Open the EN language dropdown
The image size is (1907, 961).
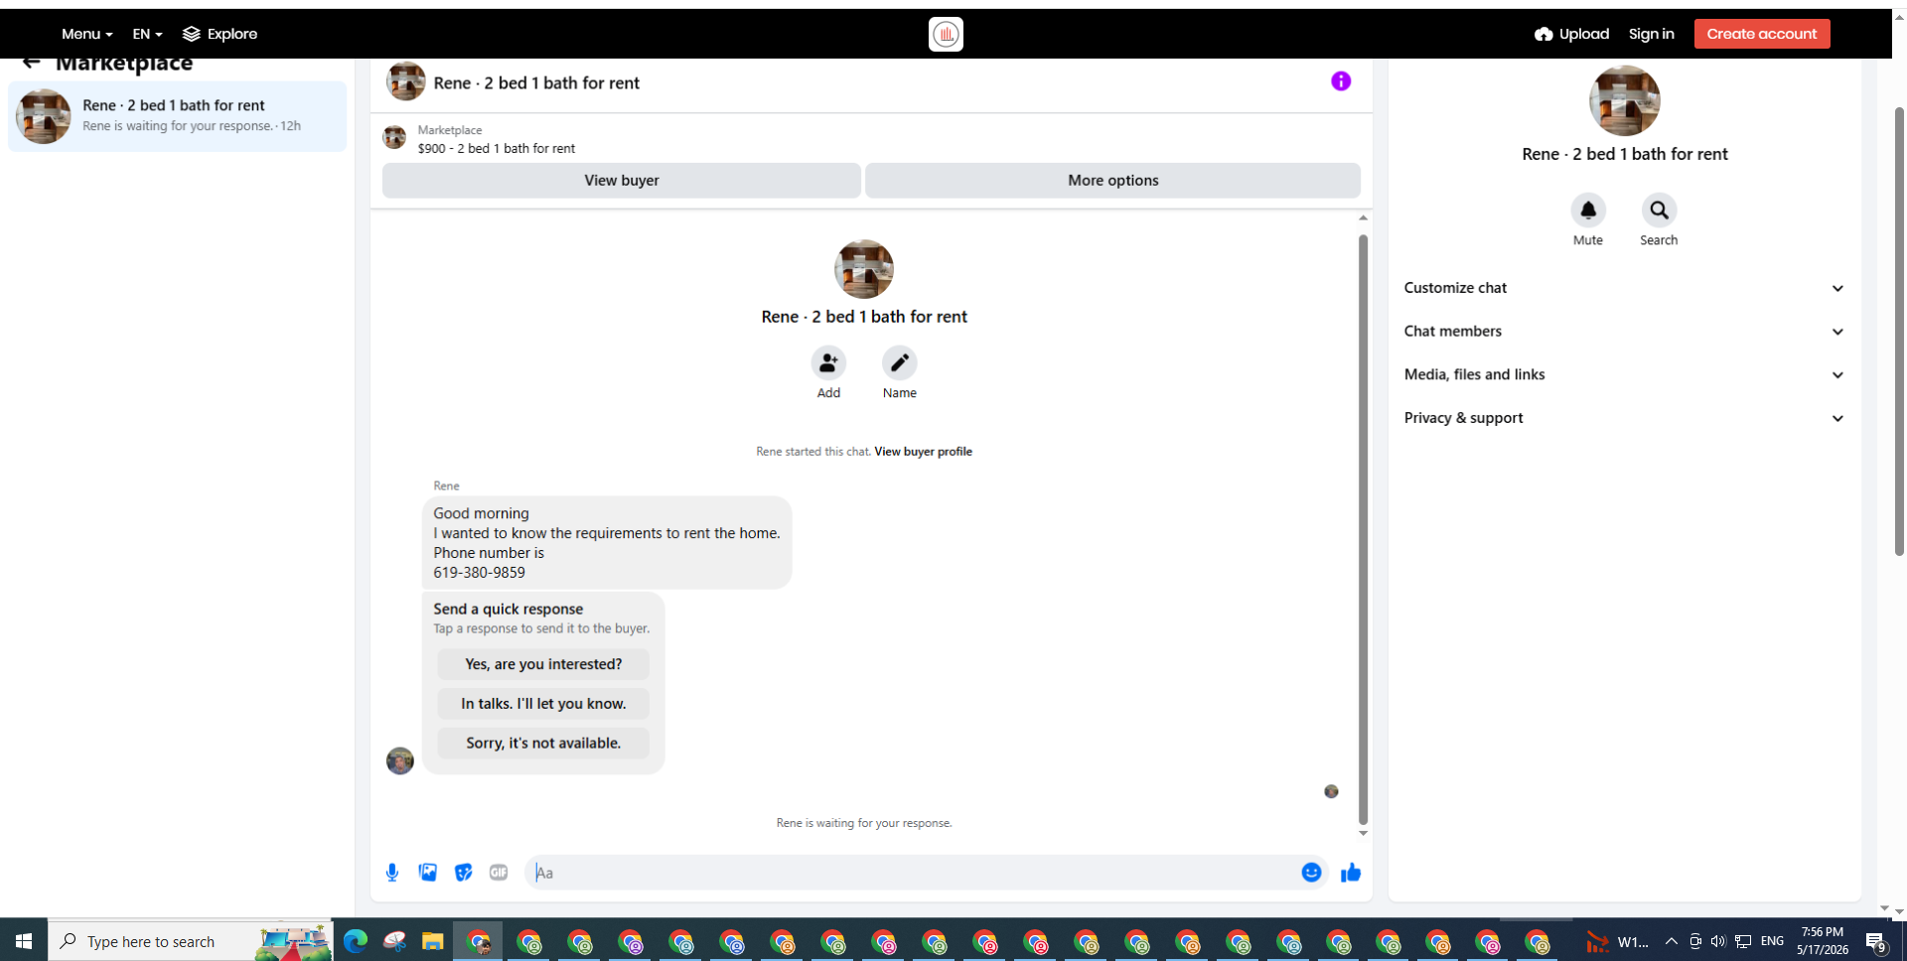tap(147, 34)
